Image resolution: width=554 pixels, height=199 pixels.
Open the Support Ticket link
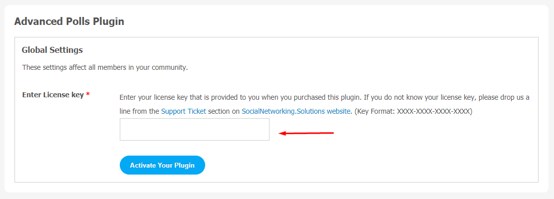pyautogui.click(x=183, y=111)
